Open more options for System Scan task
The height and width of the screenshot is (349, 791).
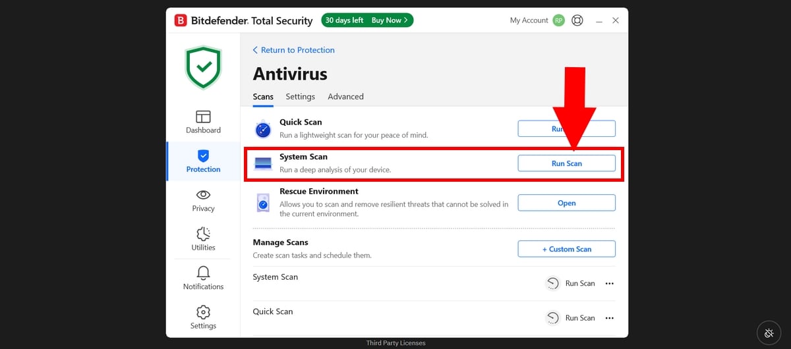609,284
